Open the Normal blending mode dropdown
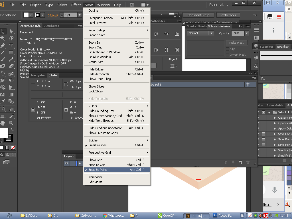The height and width of the screenshot is (219, 292). coord(200,33)
